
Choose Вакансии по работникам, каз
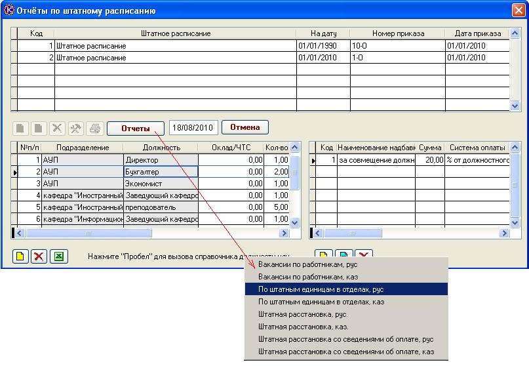pos(346,277)
